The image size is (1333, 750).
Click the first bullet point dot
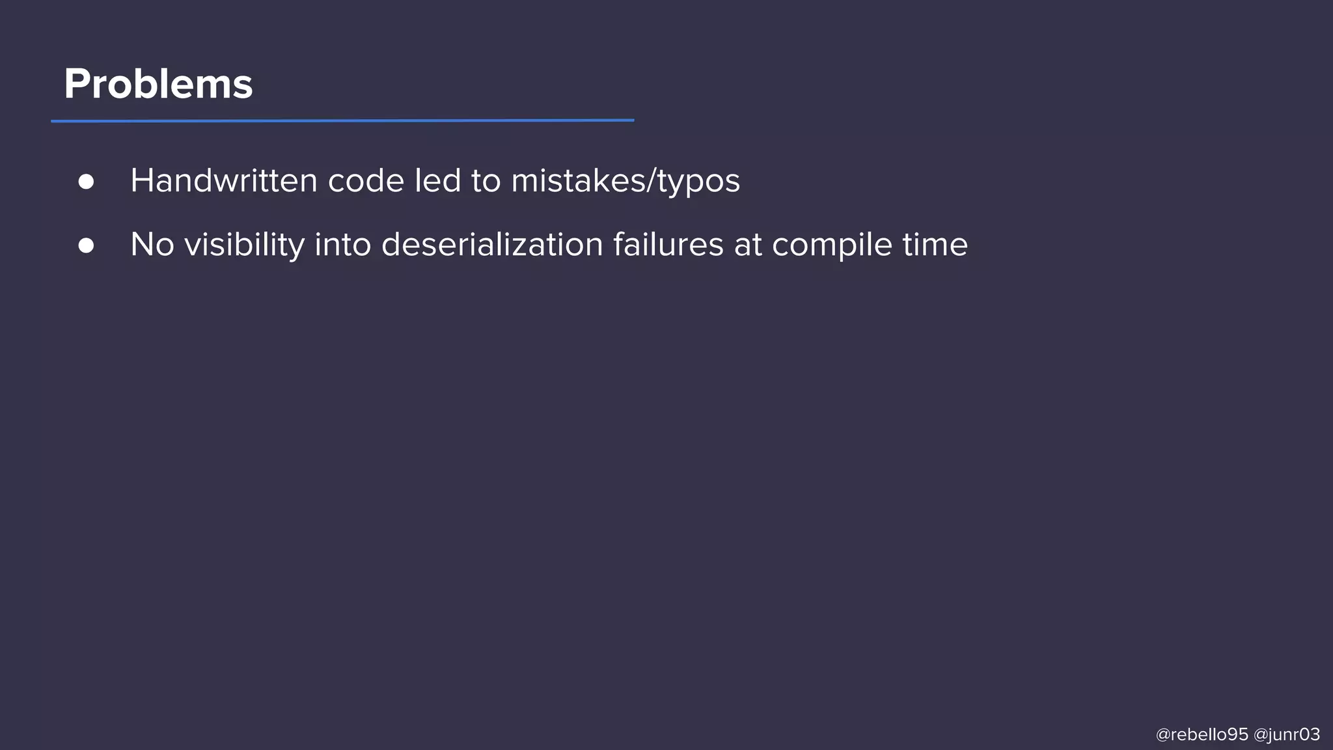click(x=86, y=182)
